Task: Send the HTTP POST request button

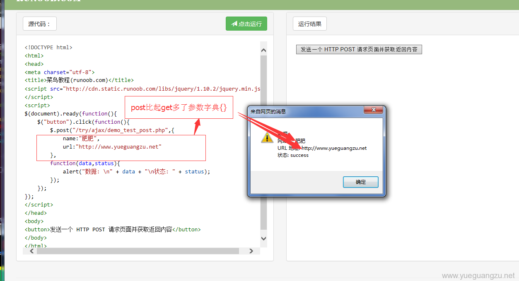Action: point(359,49)
